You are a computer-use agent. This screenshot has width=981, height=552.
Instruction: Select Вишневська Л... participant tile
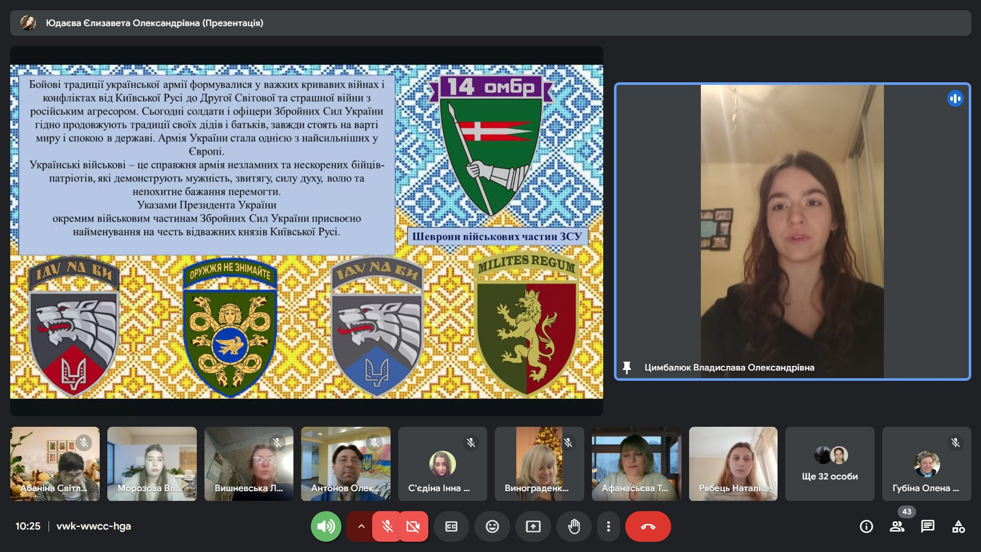click(x=249, y=464)
